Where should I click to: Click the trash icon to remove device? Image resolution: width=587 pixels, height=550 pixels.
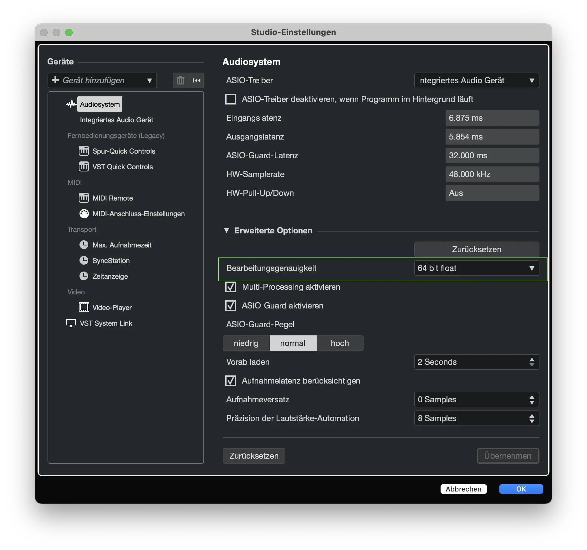pyautogui.click(x=181, y=80)
